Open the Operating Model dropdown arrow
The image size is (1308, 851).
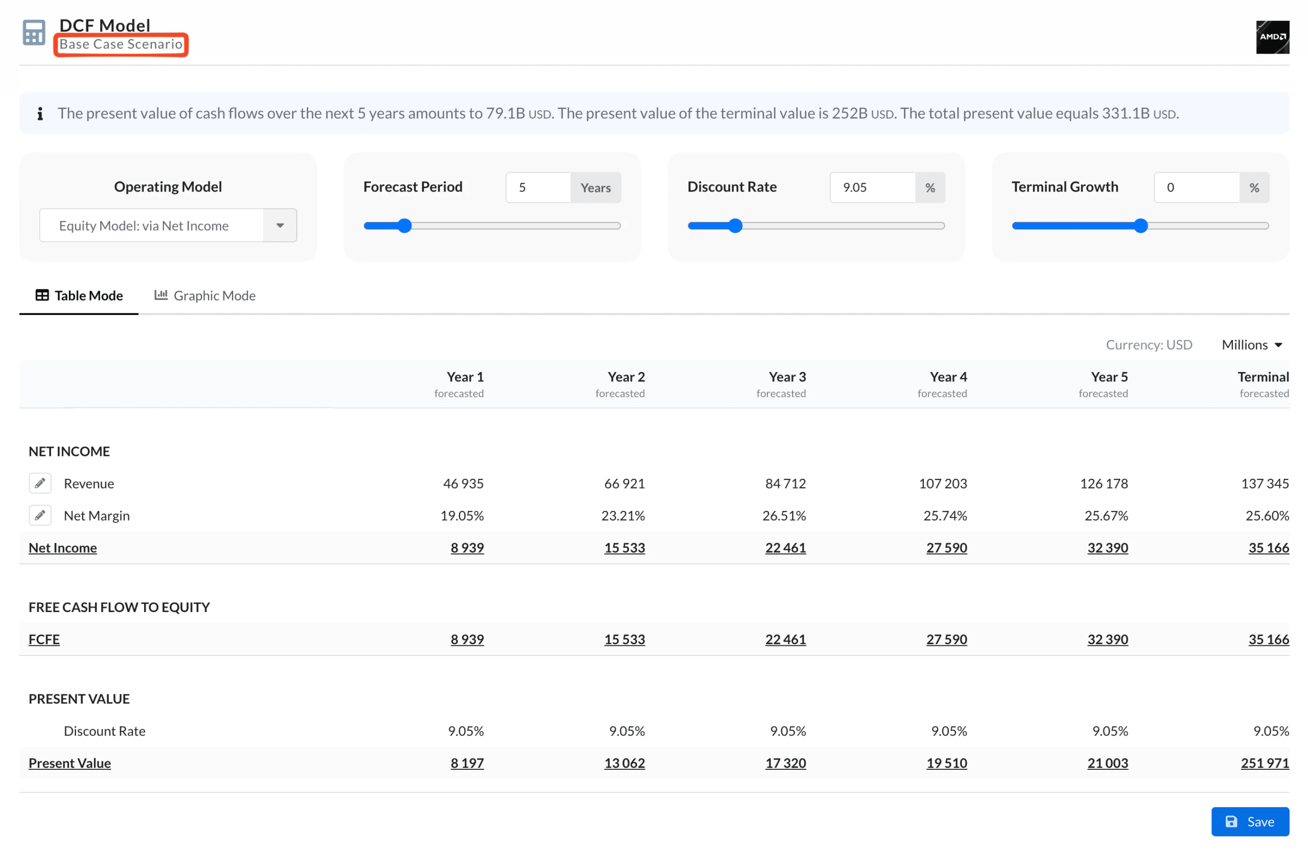279,226
